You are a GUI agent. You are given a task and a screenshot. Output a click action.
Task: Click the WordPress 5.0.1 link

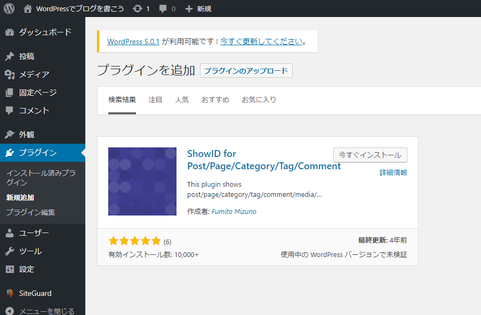[x=133, y=42]
